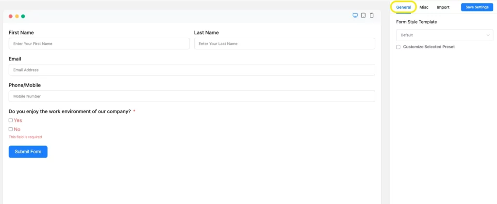The image size is (497, 204).
Task: Switch to mobile preview icon
Action: (x=371, y=15)
